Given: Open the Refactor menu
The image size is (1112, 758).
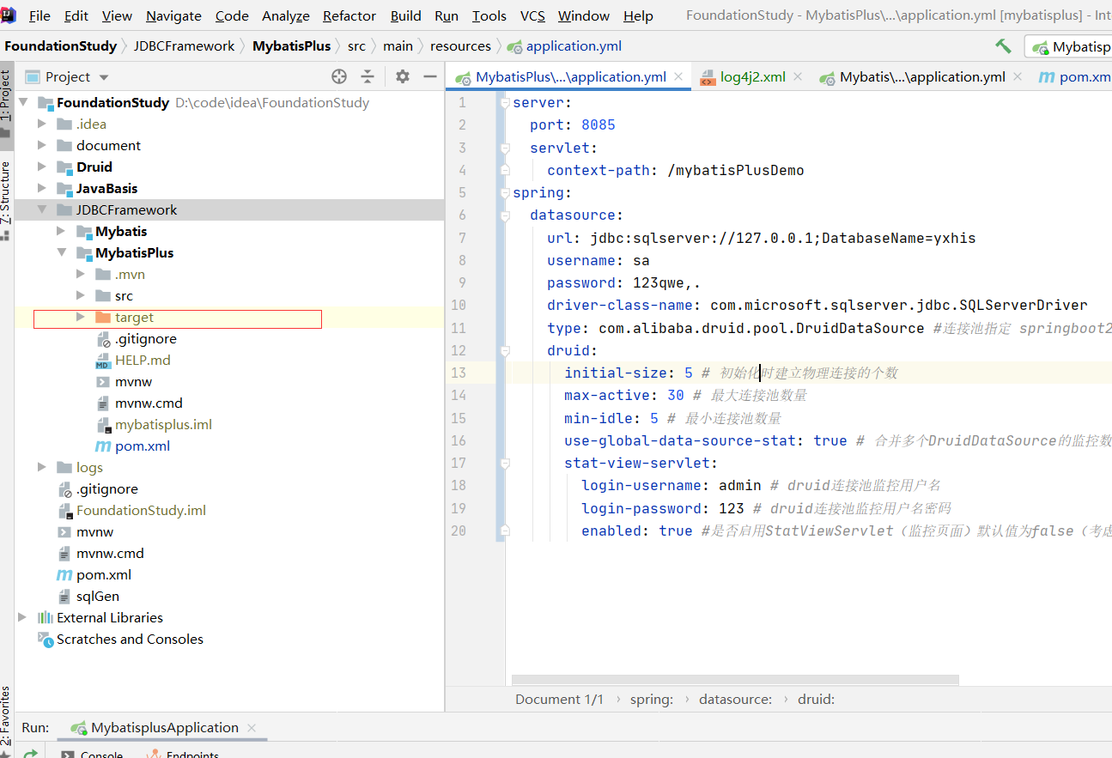Looking at the screenshot, I should [349, 15].
